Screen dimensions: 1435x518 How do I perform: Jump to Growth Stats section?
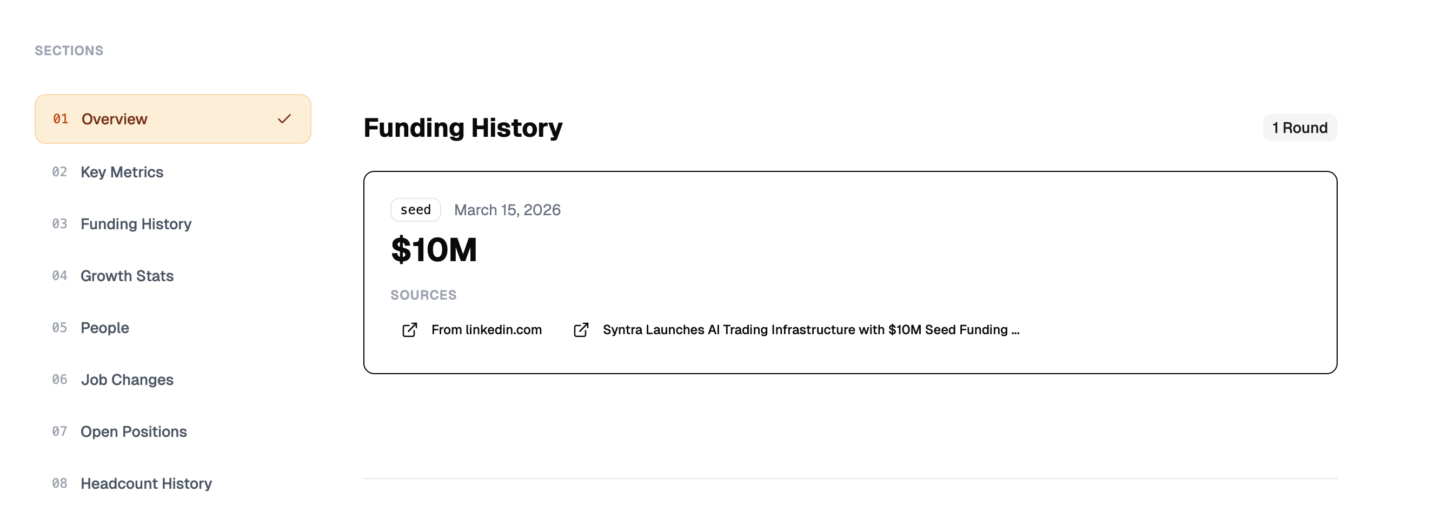pos(127,276)
